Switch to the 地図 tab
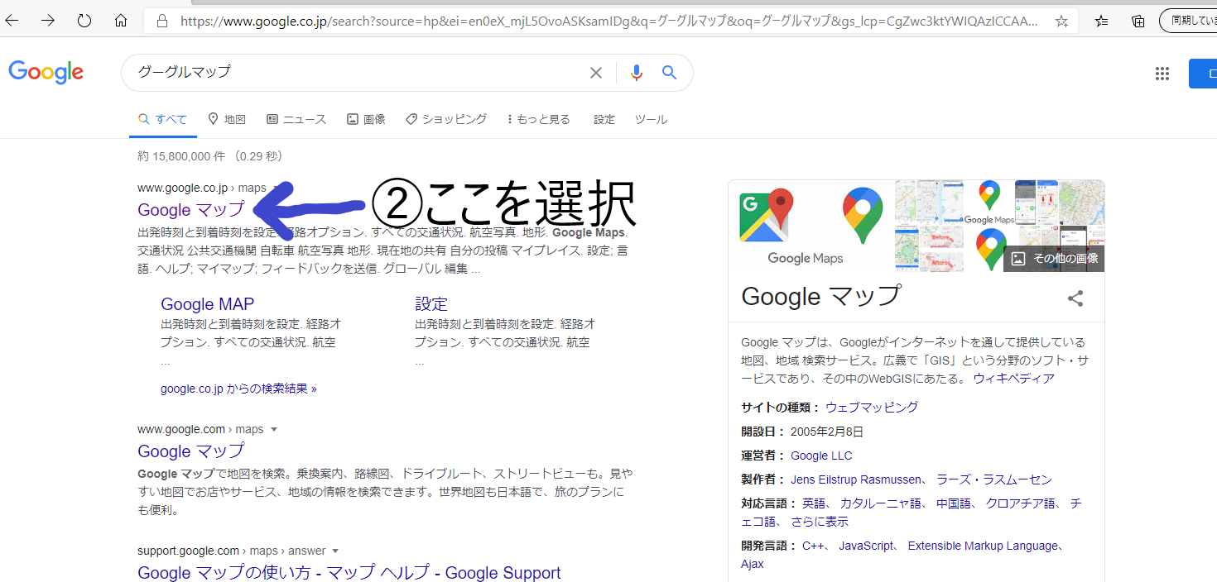Viewport: 1217px width, 582px height. [227, 120]
